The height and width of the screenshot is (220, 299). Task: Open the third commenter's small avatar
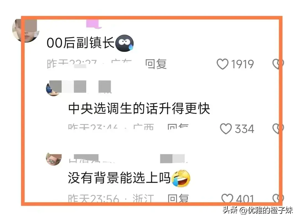(x=54, y=159)
